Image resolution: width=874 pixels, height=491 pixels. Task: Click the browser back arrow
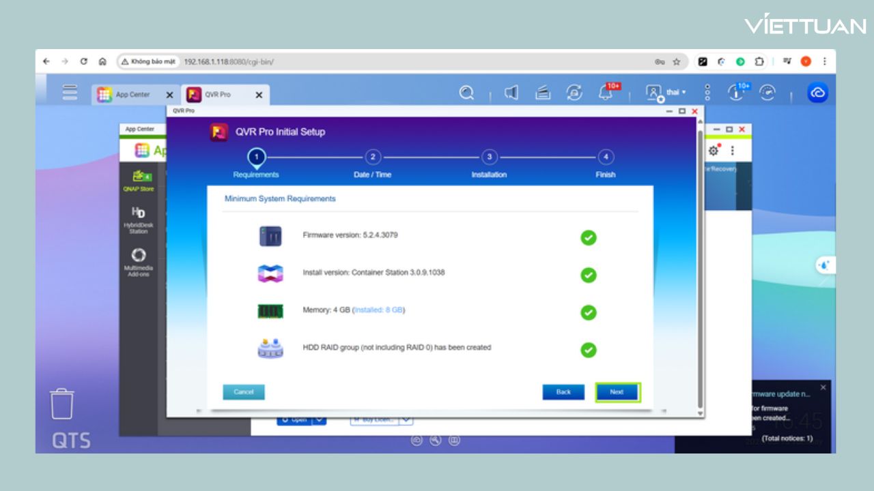pos(46,61)
